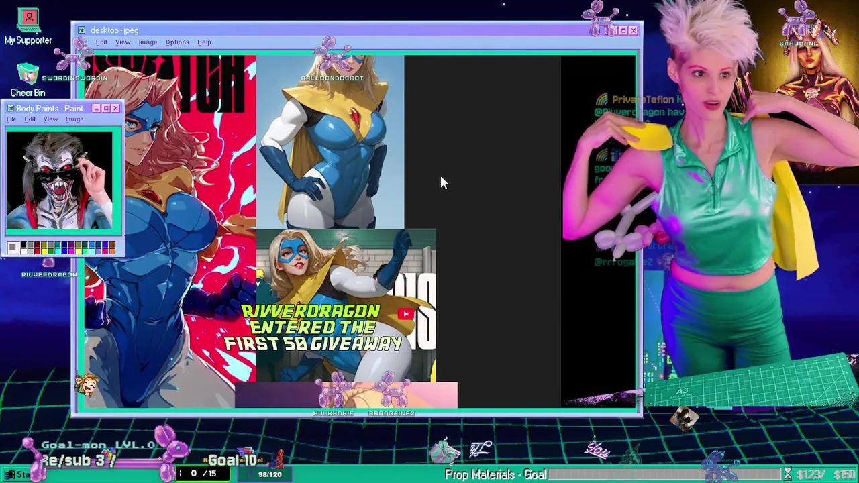Minimize the Body Paints - Paint window
The width and height of the screenshot is (859, 483).
97,108
